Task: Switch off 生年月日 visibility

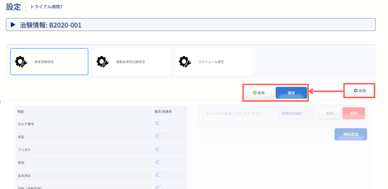Action: coord(159,175)
